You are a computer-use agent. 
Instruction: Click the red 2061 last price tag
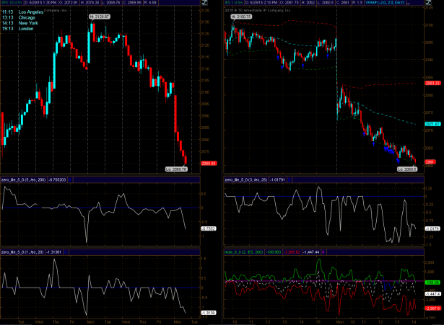click(x=429, y=163)
